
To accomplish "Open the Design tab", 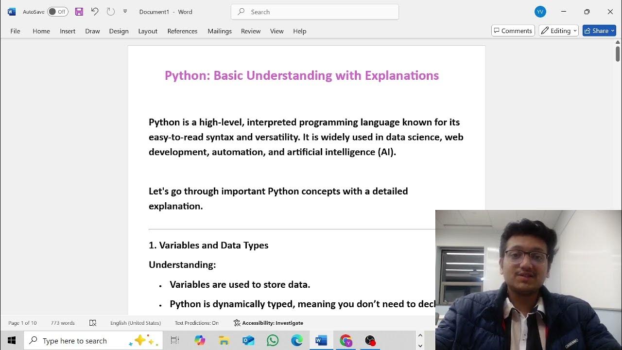I will point(119,31).
